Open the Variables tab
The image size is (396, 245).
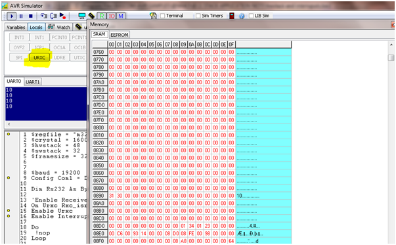[x=16, y=28]
